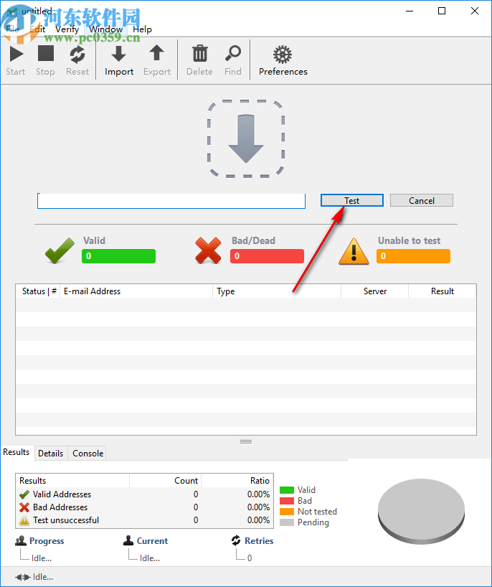Click the Export toolbar icon
This screenshot has height=587, width=492.
point(157,53)
